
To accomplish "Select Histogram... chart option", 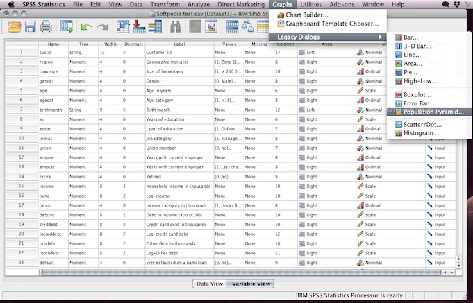I will [x=429, y=133].
